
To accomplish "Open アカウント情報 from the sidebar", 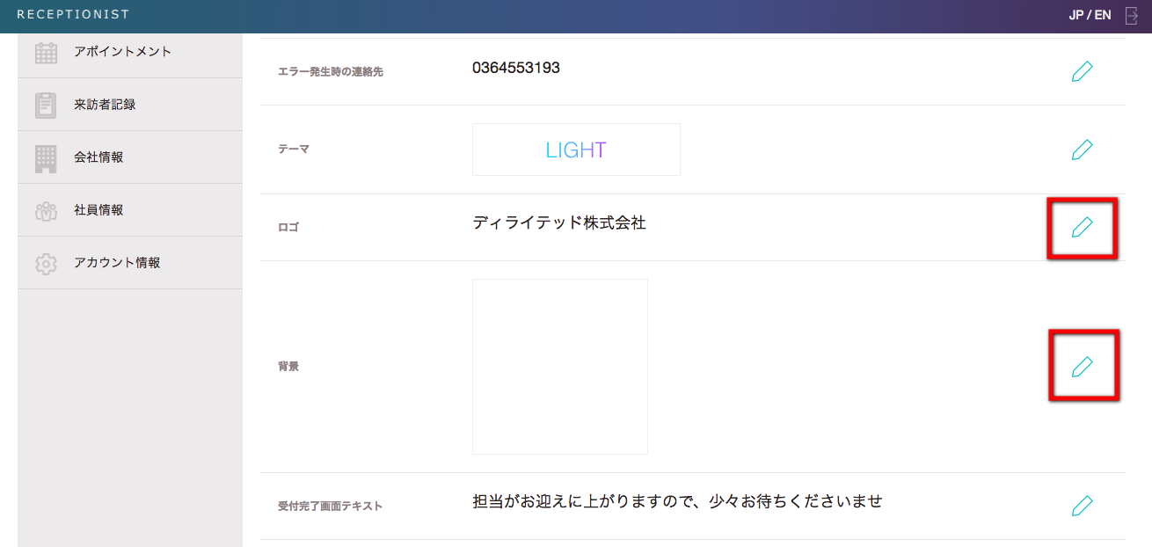I will (116, 263).
